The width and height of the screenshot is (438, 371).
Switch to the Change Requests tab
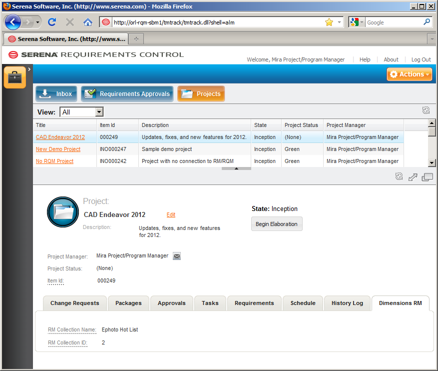pos(75,303)
